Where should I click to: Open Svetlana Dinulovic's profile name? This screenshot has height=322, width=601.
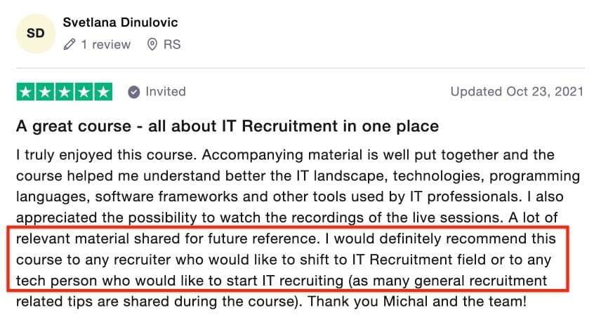(x=120, y=22)
